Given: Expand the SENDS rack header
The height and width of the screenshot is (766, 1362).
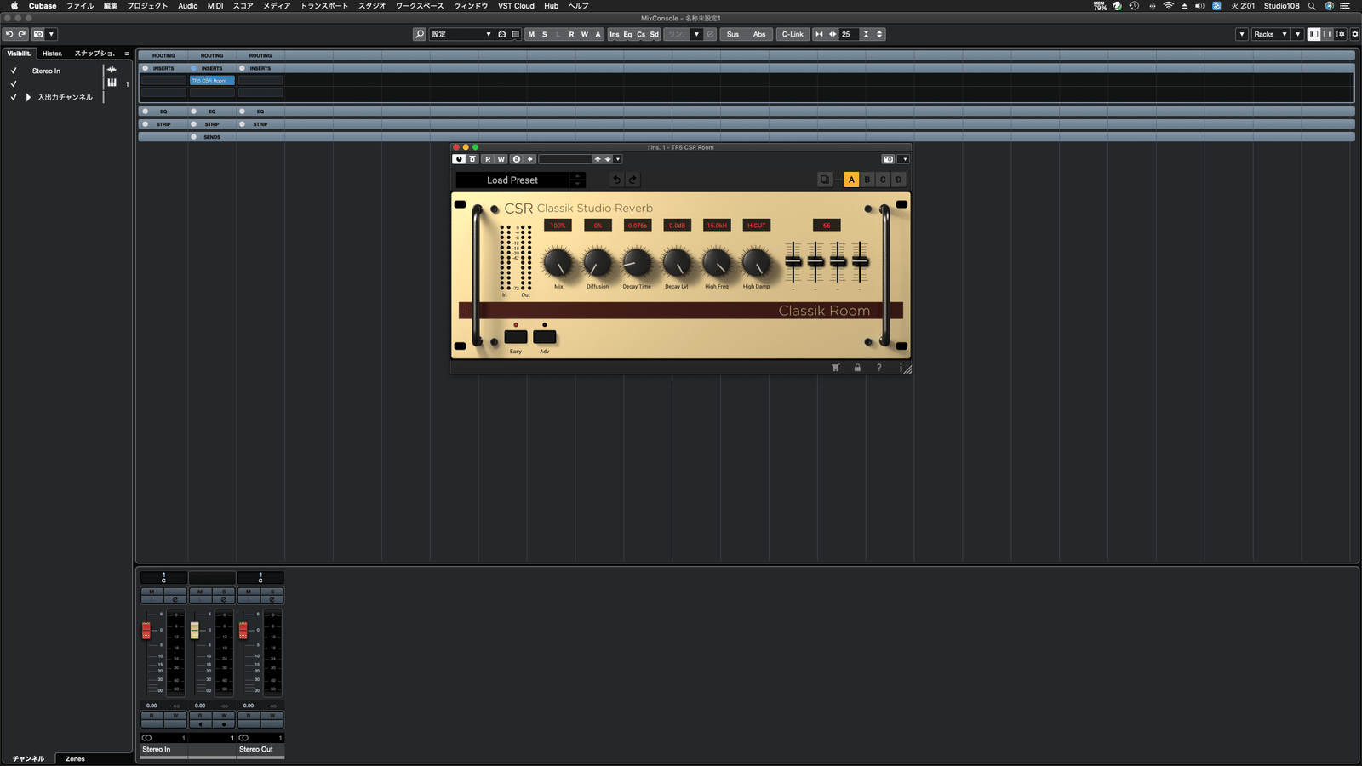Looking at the screenshot, I should [x=212, y=136].
